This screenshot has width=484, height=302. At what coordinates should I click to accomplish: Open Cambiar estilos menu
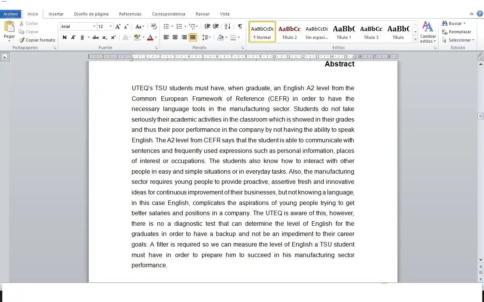pyautogui.click(x=428, y=32)
